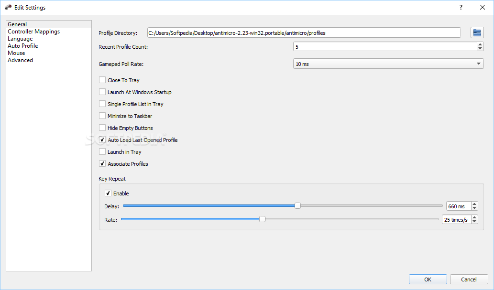Click the Key Repeat Delay slider handle

[x=297, y=206]
